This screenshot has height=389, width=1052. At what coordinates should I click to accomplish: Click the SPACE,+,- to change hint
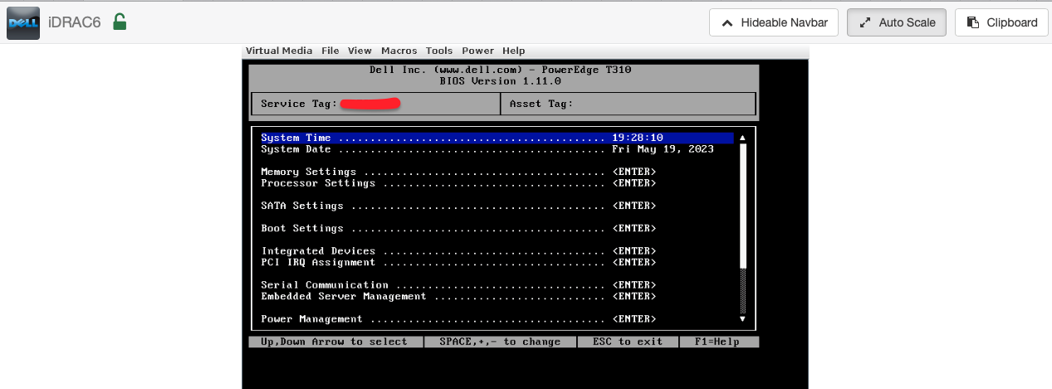pos(500,342)
